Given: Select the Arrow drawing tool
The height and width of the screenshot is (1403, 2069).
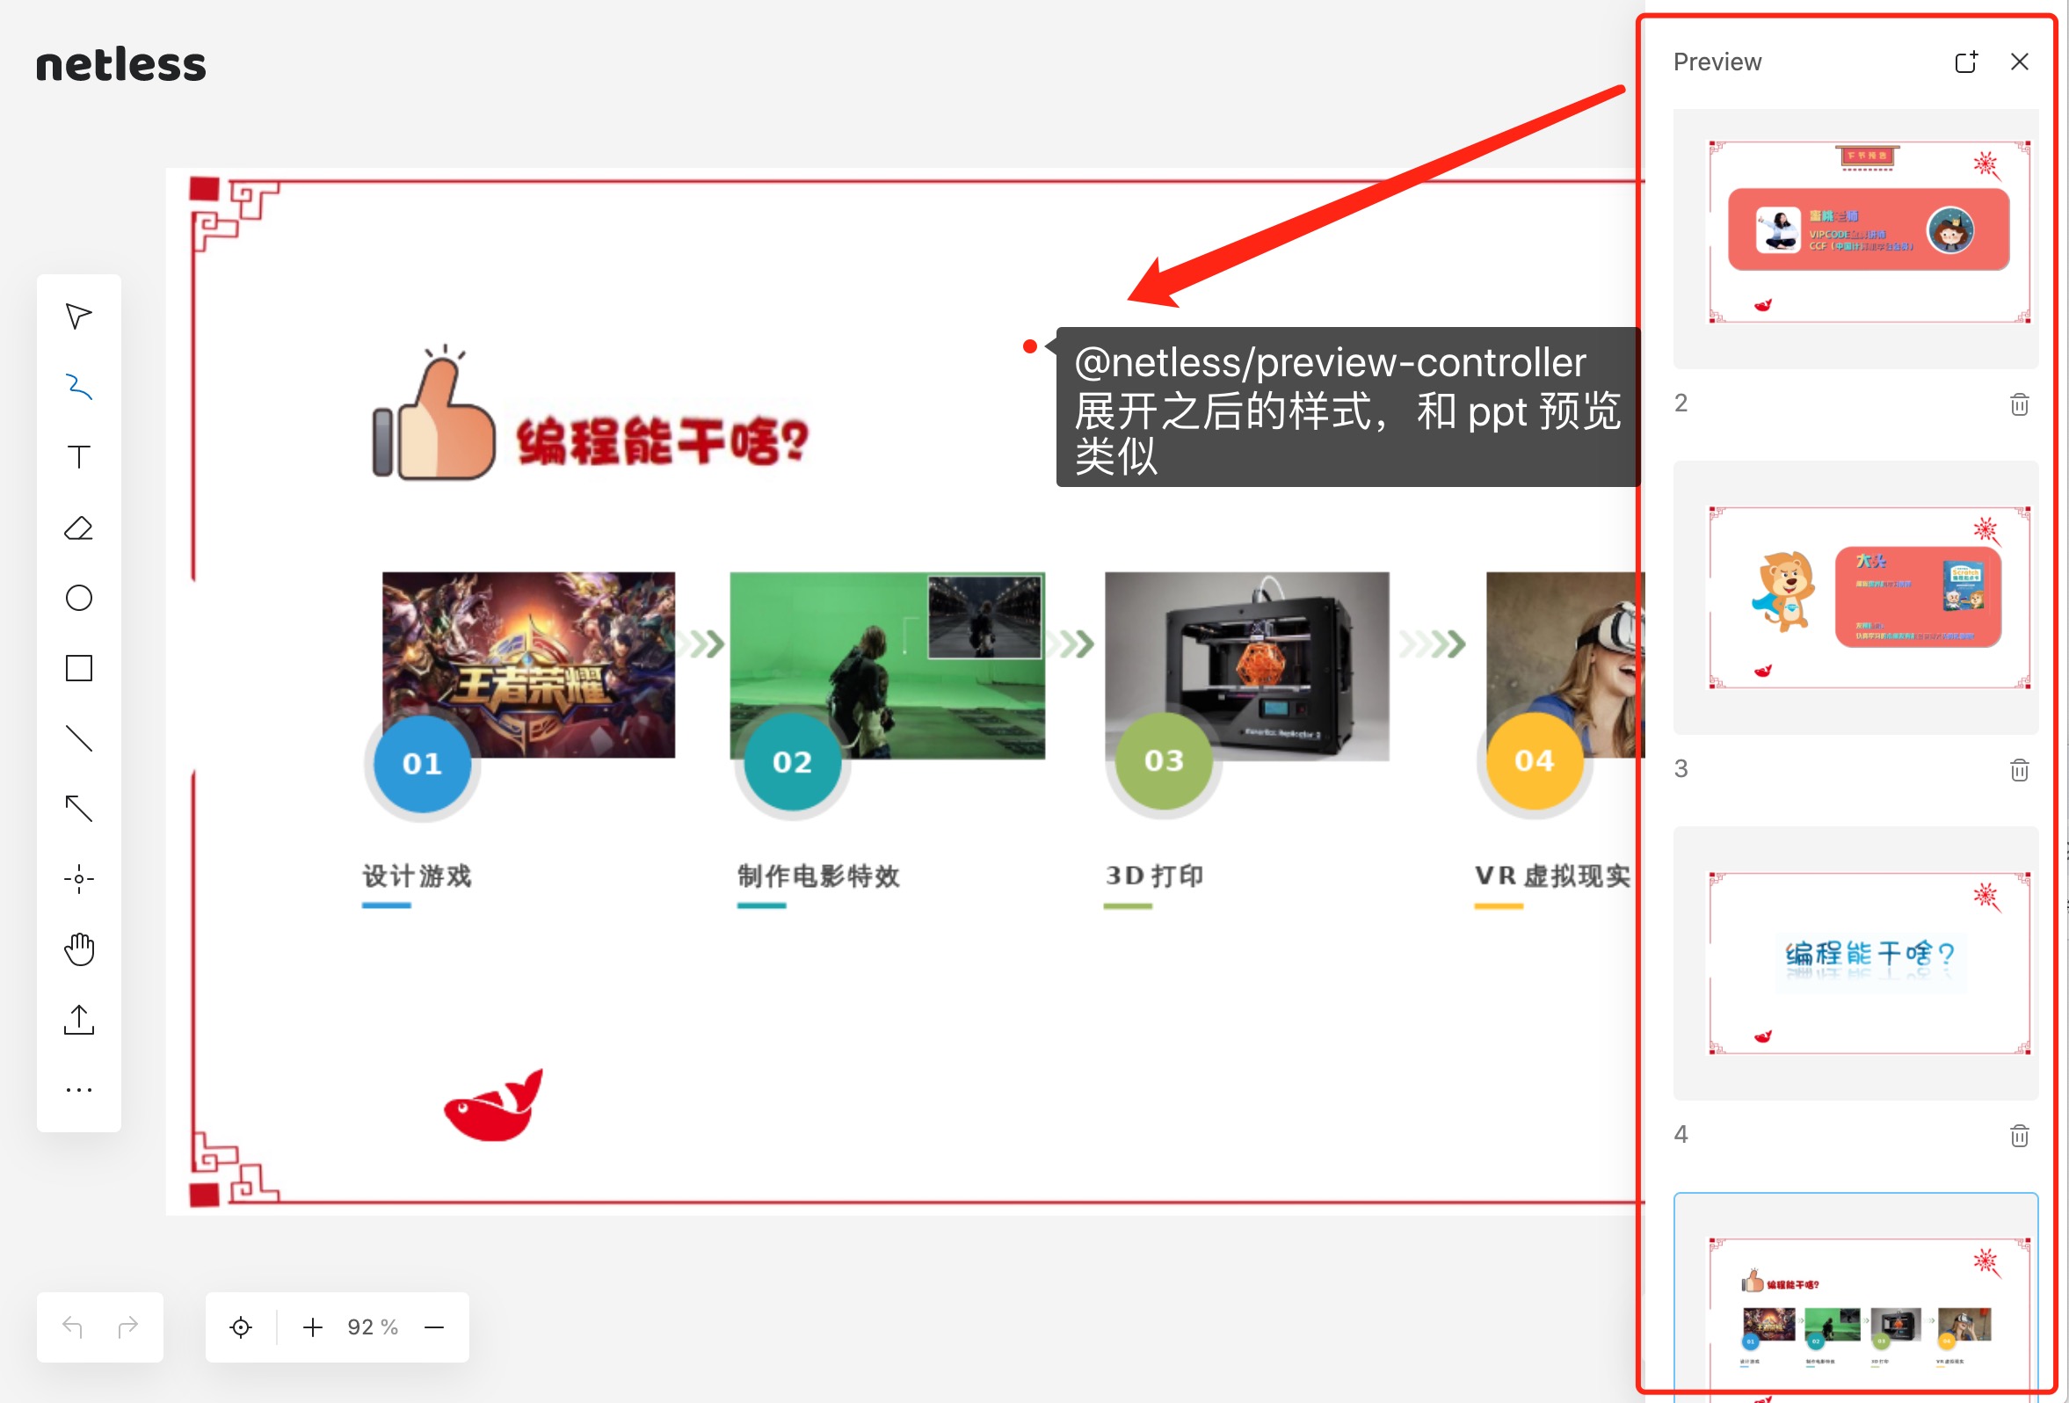Looking at the screenshot, I should pyautogui.click(x=78, y=809).
